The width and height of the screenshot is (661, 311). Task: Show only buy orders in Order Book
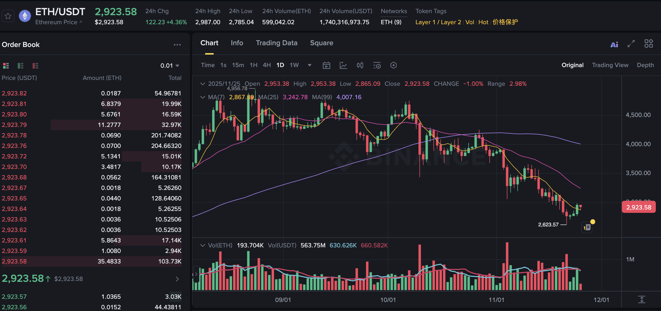[x=20, y=66]
